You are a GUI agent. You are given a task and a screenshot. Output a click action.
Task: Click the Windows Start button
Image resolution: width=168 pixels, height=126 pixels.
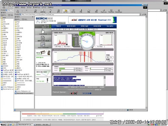[3, 125]
